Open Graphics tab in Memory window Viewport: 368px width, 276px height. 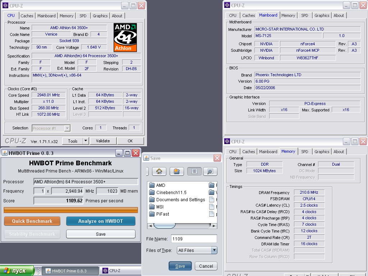coord(322,152)
